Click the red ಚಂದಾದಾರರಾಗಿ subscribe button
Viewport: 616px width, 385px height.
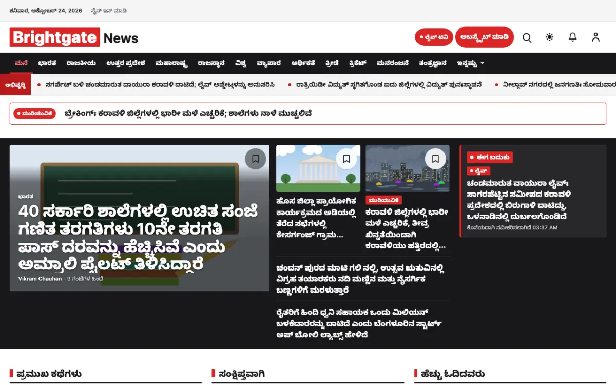[485, 37]
